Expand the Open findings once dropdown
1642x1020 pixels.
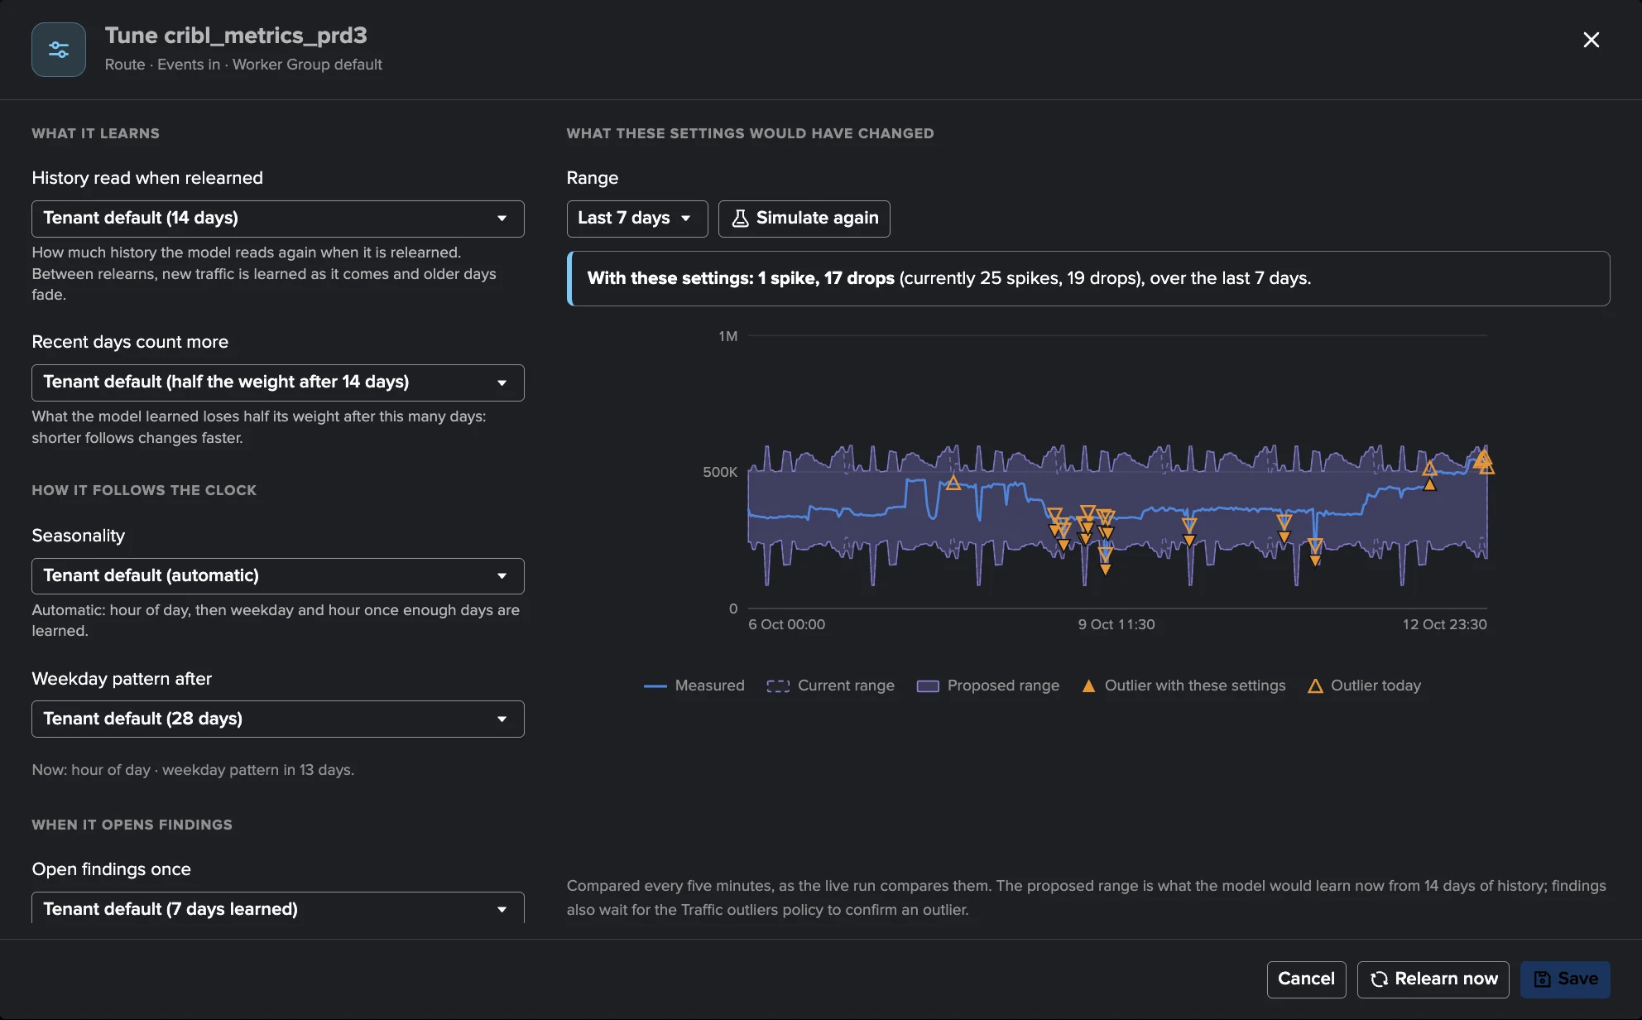(278, 908)
